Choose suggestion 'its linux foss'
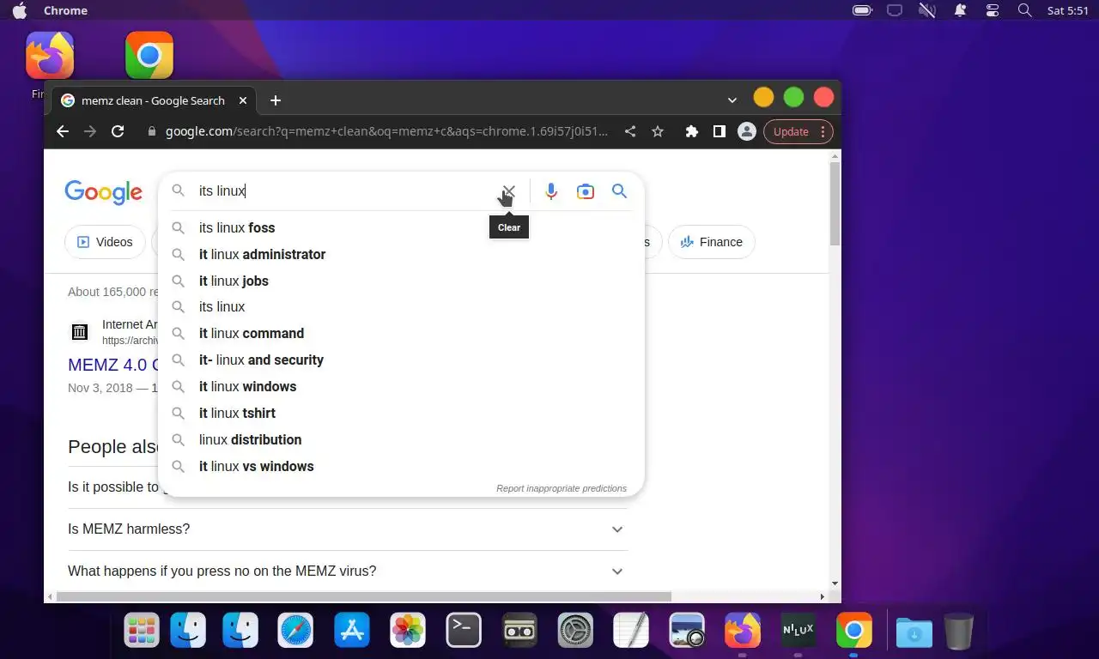This screenshot has height=659, width=1099. 401,228
